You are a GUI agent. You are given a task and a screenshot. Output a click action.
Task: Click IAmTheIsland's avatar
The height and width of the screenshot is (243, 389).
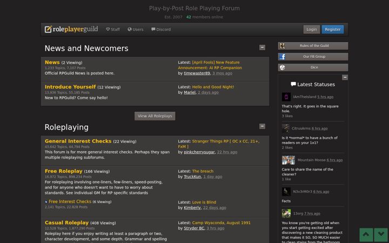pyautogui.click(x=286, y=97)
